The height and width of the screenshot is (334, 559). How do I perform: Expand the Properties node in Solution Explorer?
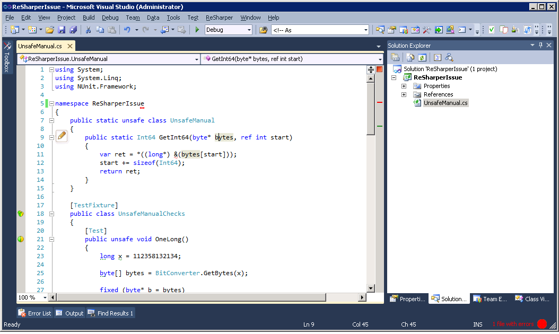click(x=404, y=86)
